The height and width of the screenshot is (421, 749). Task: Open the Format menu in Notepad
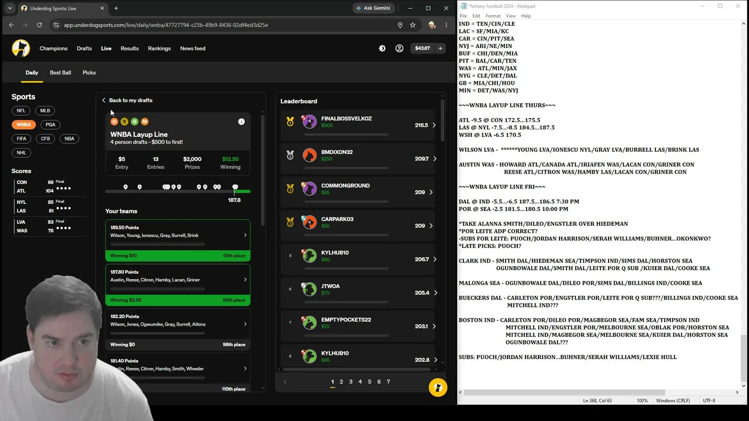click(x=493, y=16)
